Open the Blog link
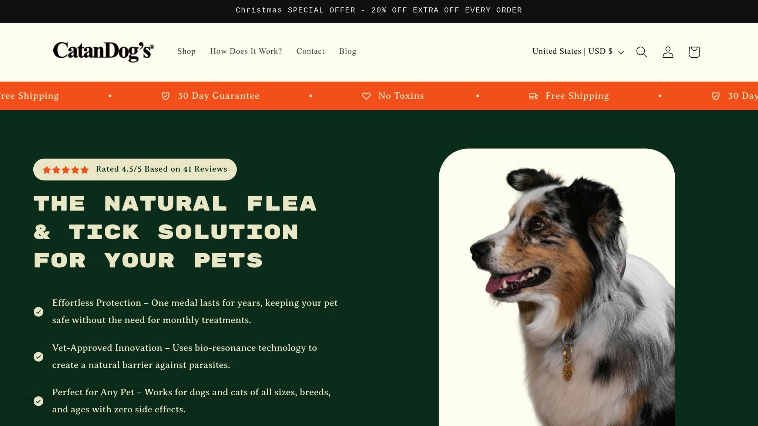 pos(348,51)
